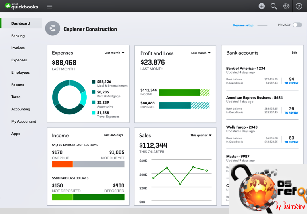
Task: Click the orange Overdue bar segment
Action: coord(62,164)
